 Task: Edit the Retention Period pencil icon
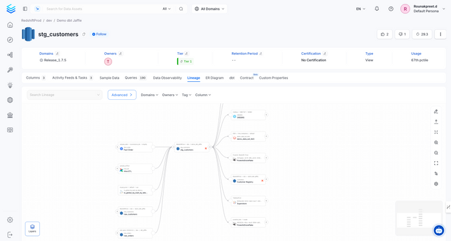(261, 53)
